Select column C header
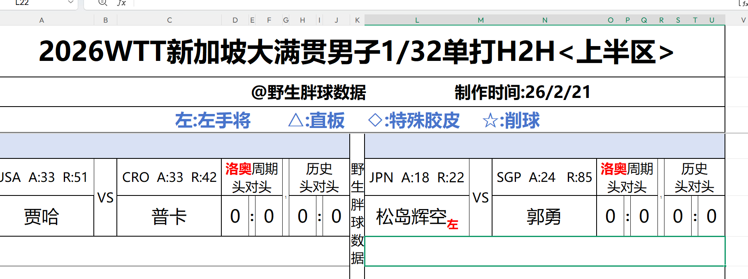The image size is (748, 279). 169,20
